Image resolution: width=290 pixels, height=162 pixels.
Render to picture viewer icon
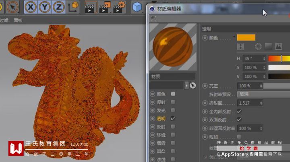[105, 7]
